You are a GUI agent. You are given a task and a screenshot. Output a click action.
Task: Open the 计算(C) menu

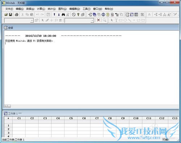click(x=41, y=9)
